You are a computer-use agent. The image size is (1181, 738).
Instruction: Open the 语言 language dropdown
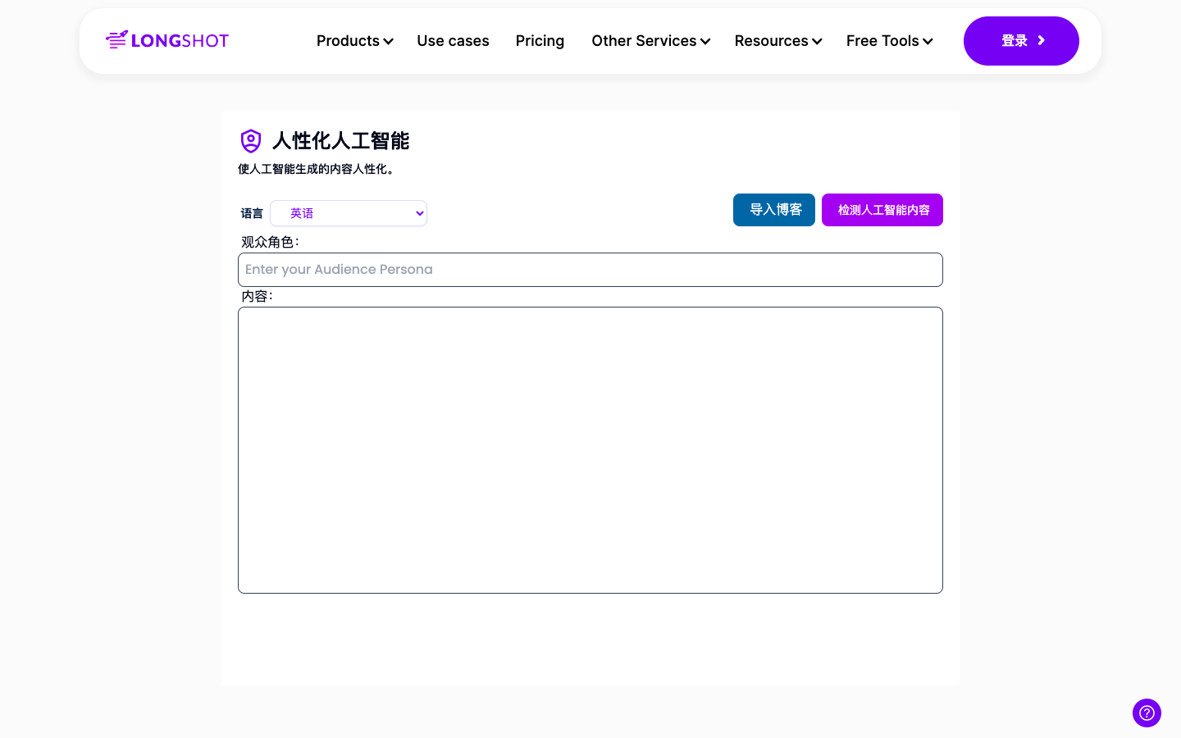[x=349, y=213]
